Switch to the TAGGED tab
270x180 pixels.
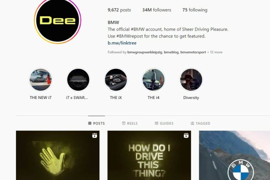pyautogui.click(x=200, y=123)
